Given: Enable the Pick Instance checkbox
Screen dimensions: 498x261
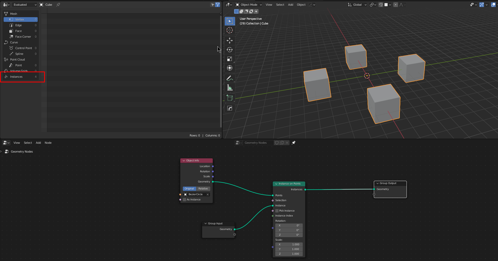Looking at the screenshot, I should pyautogui.click(x=277, y=211).
